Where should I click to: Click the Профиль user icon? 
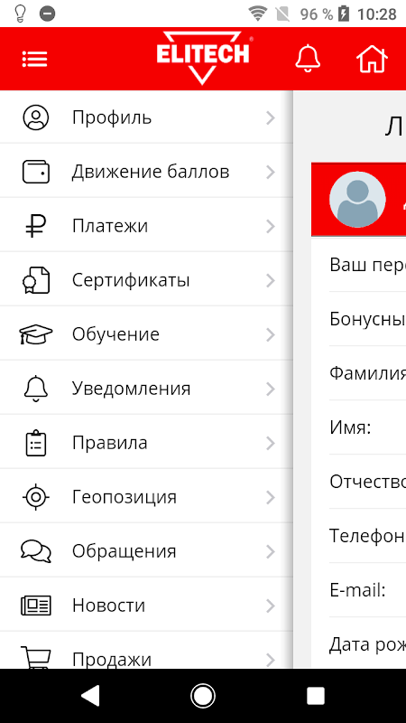[x=35, y=117]
